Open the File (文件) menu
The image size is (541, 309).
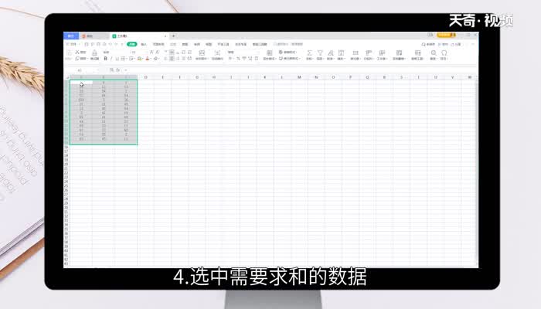pos(73,44)
